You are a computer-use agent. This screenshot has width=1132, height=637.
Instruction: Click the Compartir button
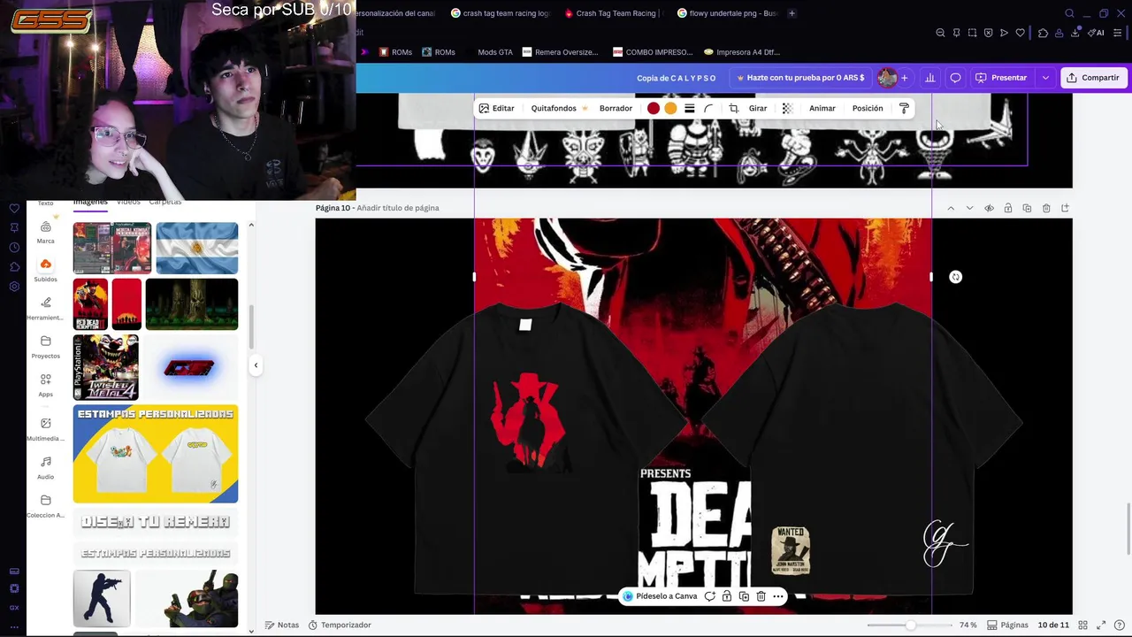(x=1093, y=78)
